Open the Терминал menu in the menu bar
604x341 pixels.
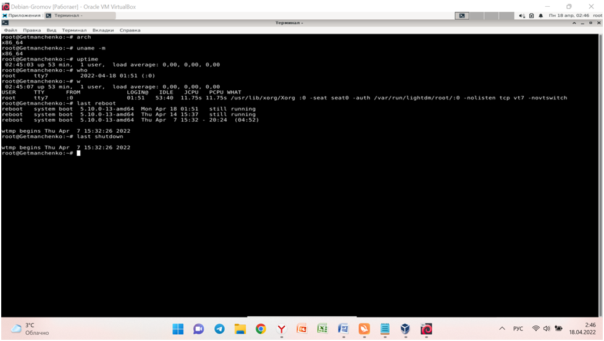pos(74,30)
